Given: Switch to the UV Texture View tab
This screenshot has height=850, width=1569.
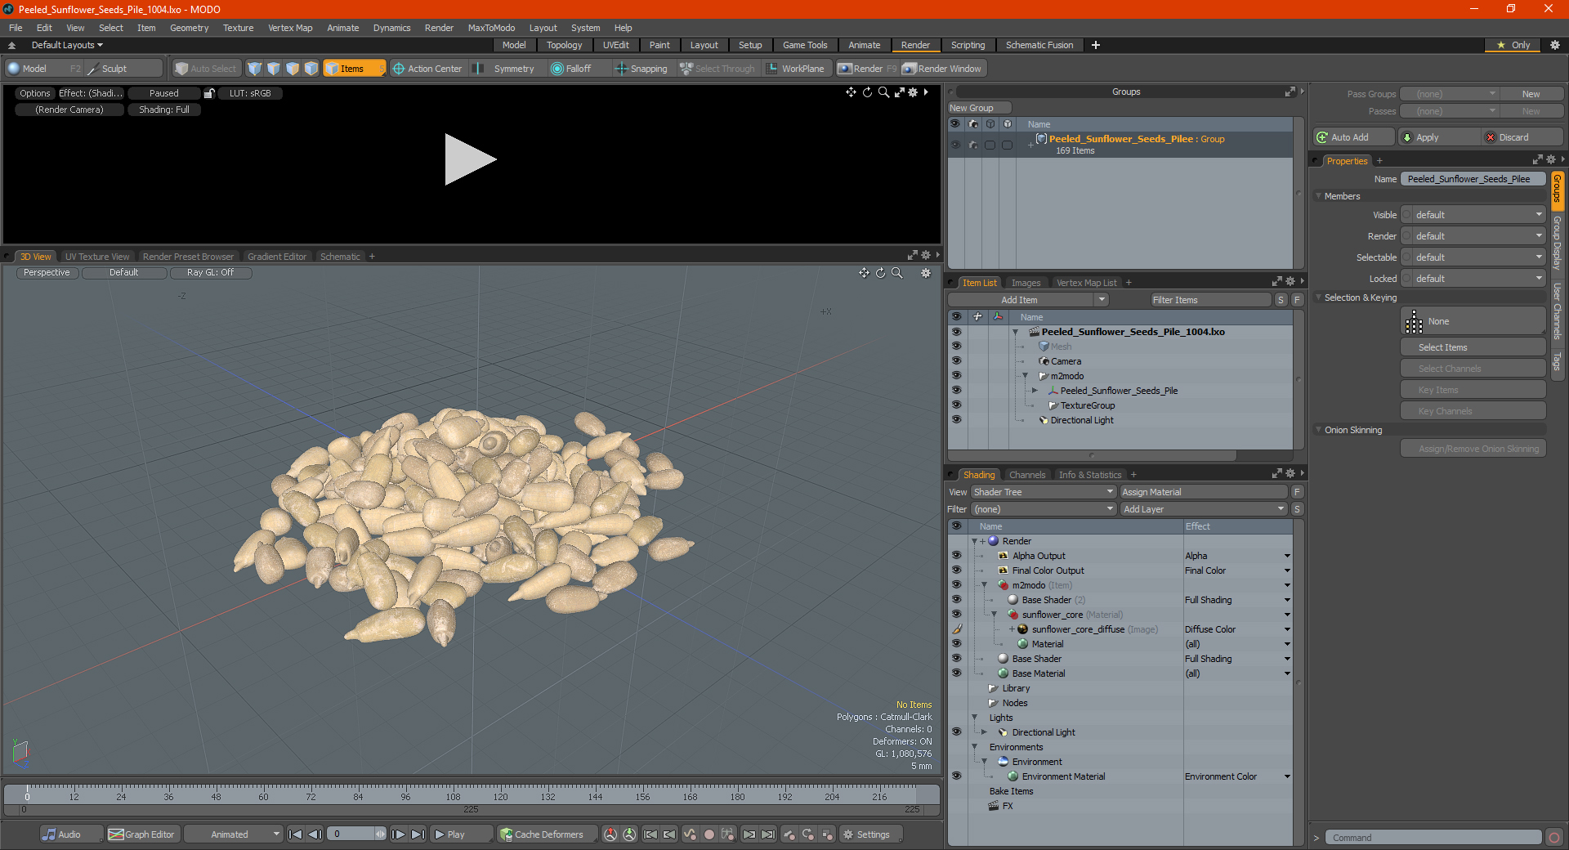Looking at the screenshot, I should tap(97, 257).
